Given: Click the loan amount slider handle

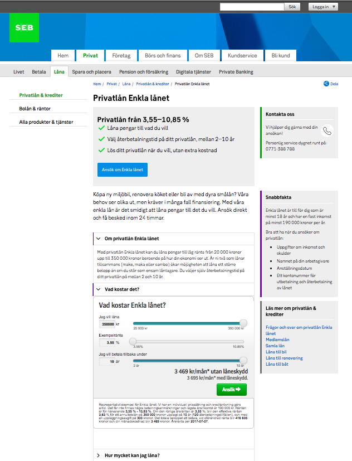Looking at the screenshot, I should pos(243,323).
